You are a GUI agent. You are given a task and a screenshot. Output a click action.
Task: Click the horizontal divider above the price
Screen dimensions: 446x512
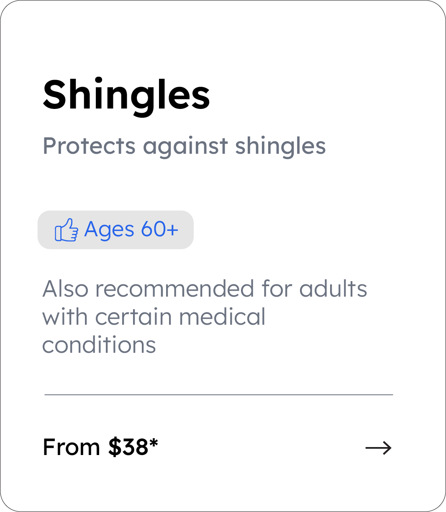tap(218, 395)
